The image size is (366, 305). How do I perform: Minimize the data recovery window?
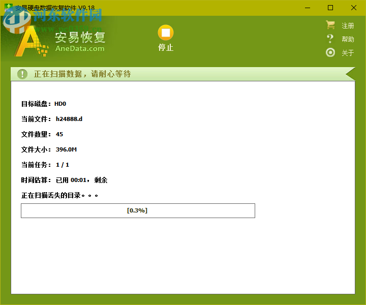(308, 8)
